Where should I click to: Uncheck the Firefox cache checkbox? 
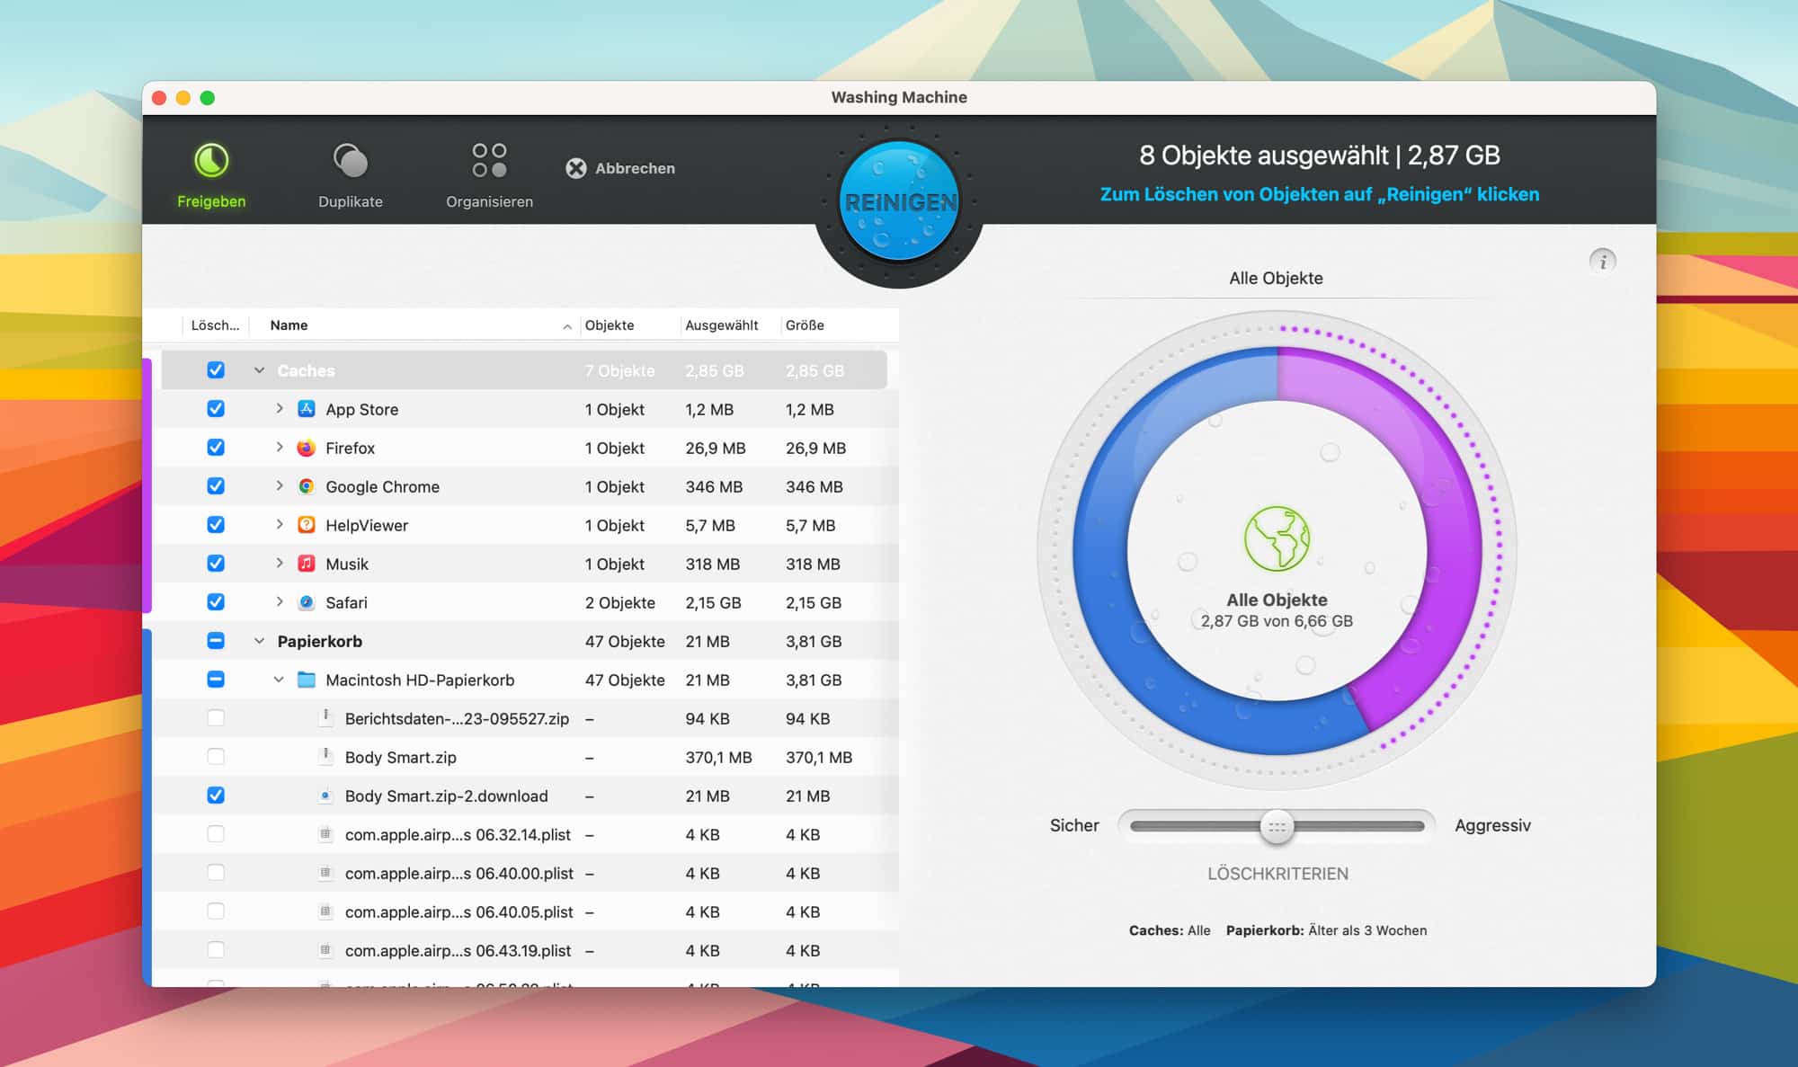tap(216, 448)
